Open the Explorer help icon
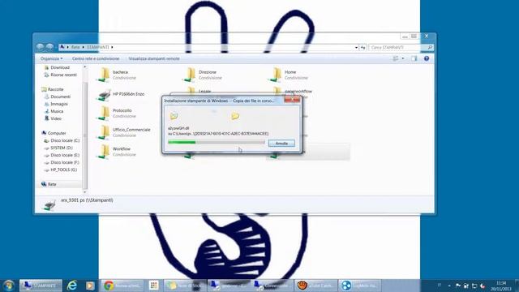Viewport: 519px width, 292px height. pos(427,58)
